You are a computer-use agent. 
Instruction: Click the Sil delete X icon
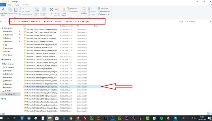51,10
